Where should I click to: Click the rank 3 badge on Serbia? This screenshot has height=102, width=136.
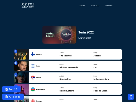(16, 75)
